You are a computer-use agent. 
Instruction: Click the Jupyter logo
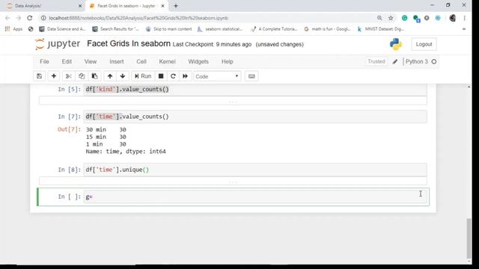click(58, 44)
